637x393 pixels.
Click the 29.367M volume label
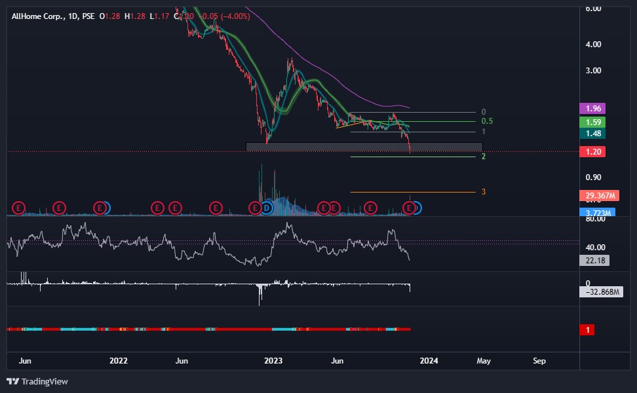(x=598, y=196)
